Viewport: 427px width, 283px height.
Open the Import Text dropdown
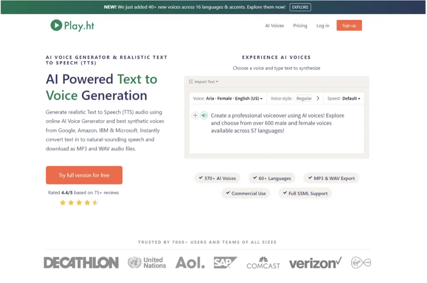pyautogui.click(x=206, y=82)
